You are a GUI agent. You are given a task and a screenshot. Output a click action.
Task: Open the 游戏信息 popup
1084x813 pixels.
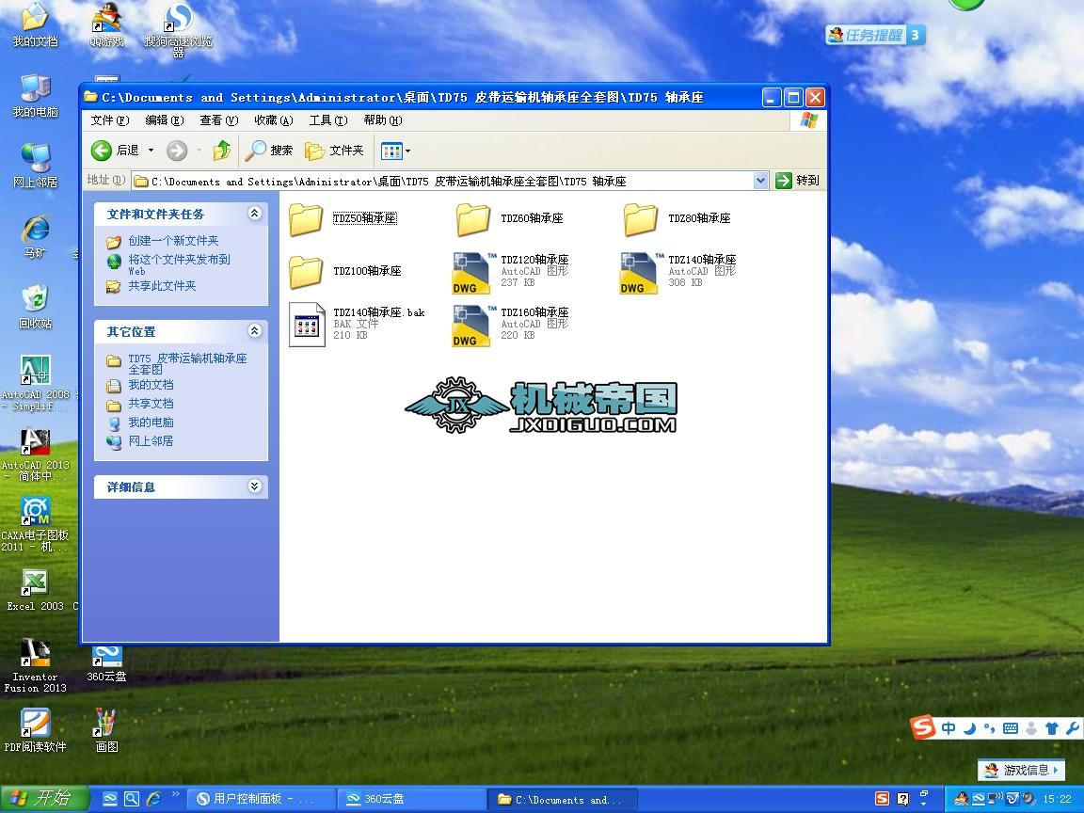(1020, 770)
